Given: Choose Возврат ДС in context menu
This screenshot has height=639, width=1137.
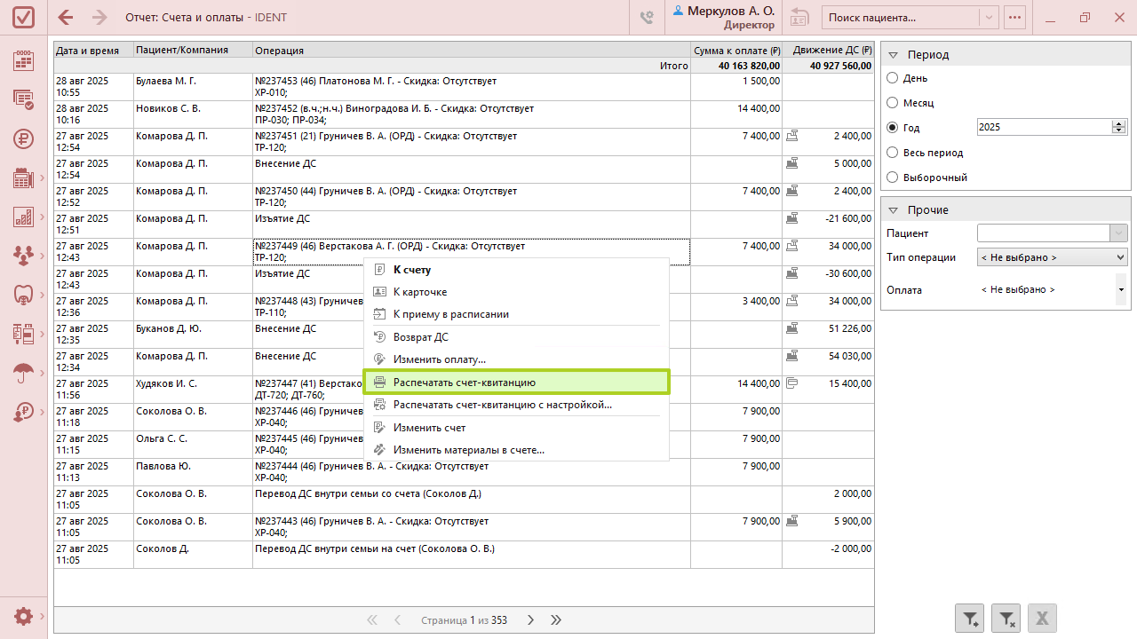Looking at the screenshot, I should pyautogui.click(x=516, y=337).
